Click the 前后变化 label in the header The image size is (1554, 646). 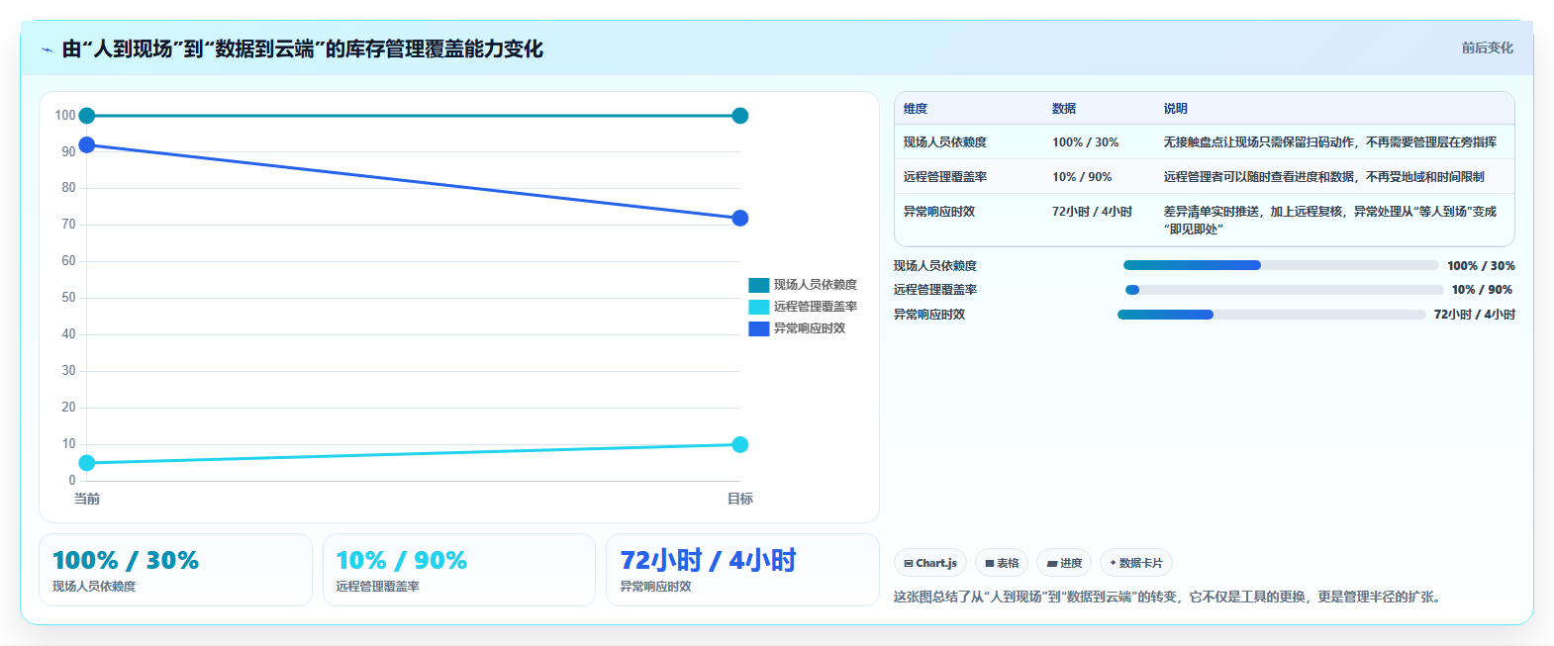tap(1488, 47)
